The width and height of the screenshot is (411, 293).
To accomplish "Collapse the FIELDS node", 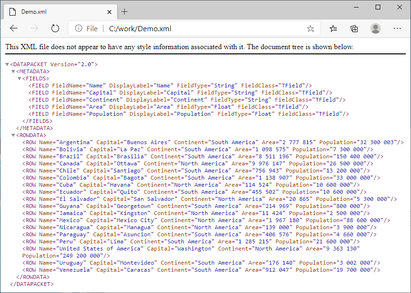I will tap(19, 78).
